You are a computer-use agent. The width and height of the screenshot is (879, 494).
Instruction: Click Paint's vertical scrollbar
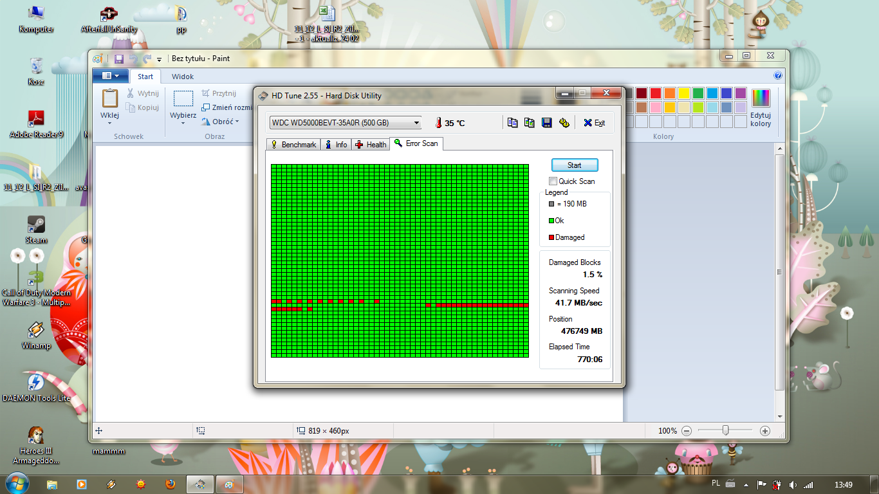coord(780,273)
